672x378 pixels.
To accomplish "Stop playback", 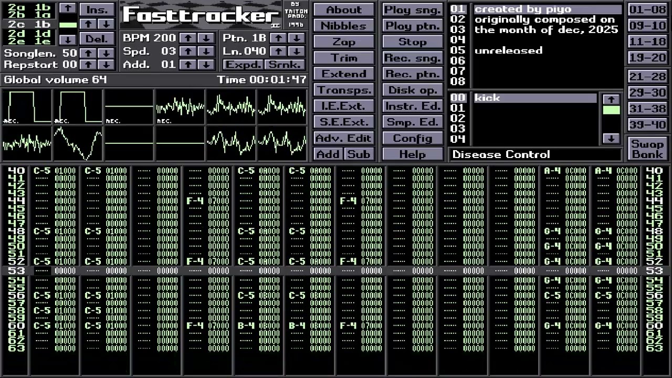I will pos(413,41).
